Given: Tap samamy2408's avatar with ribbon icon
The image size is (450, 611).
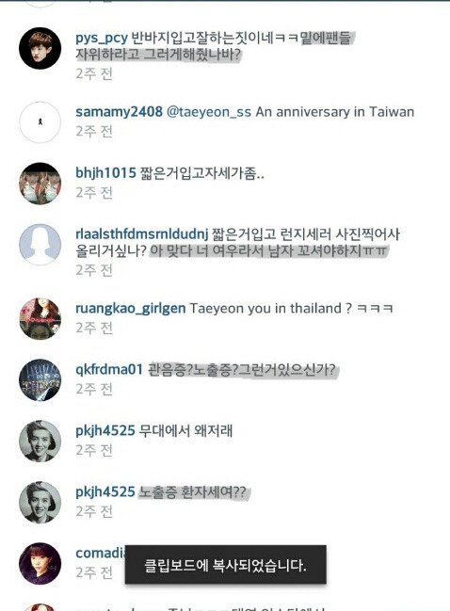Looking at the screenshot, I should point(40,122).
